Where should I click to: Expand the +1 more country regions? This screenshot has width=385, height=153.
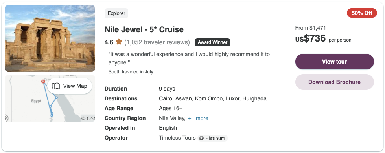tap(198, 118)
